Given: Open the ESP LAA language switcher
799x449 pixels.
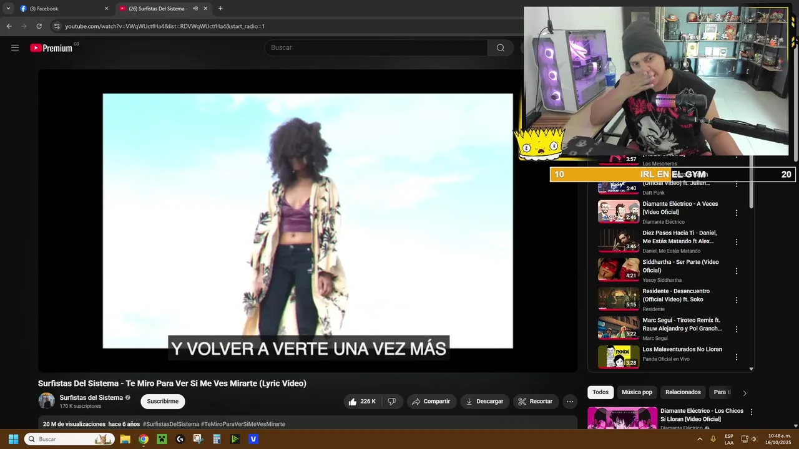Looking at the screenshot, I should click(x=729, y=439).
